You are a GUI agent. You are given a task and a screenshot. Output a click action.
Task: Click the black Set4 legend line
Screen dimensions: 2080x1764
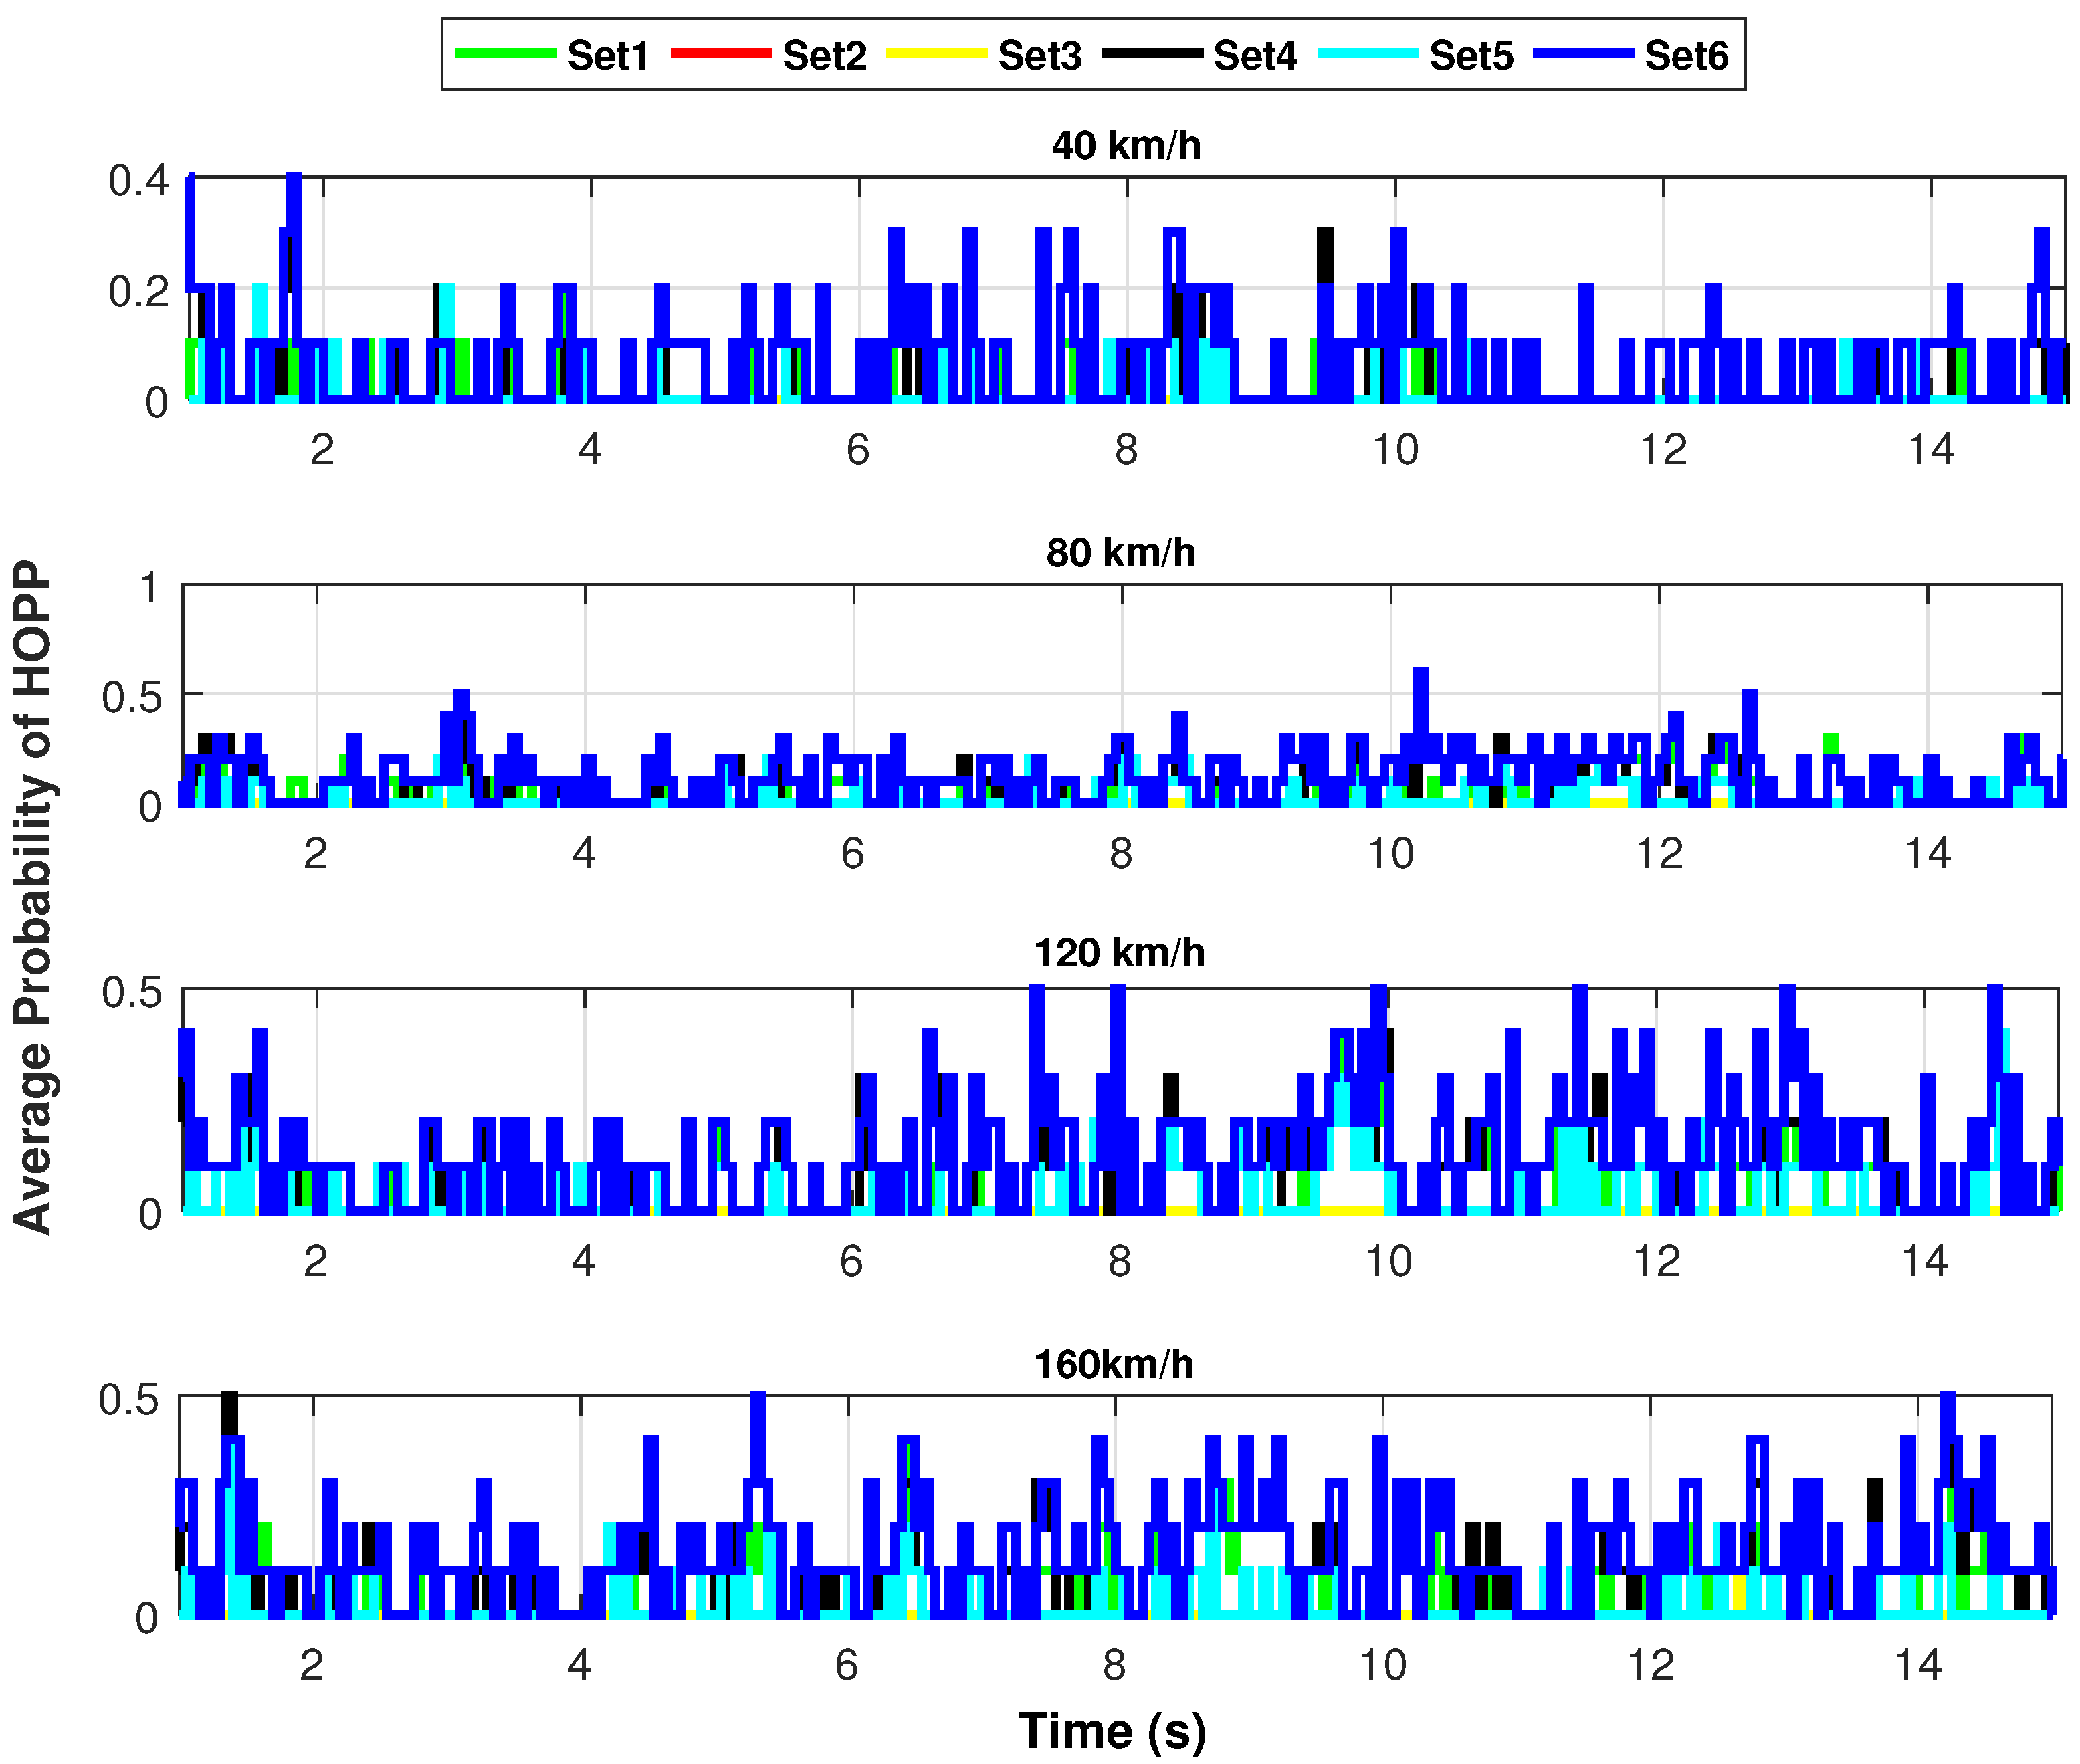pos(1152,53)
